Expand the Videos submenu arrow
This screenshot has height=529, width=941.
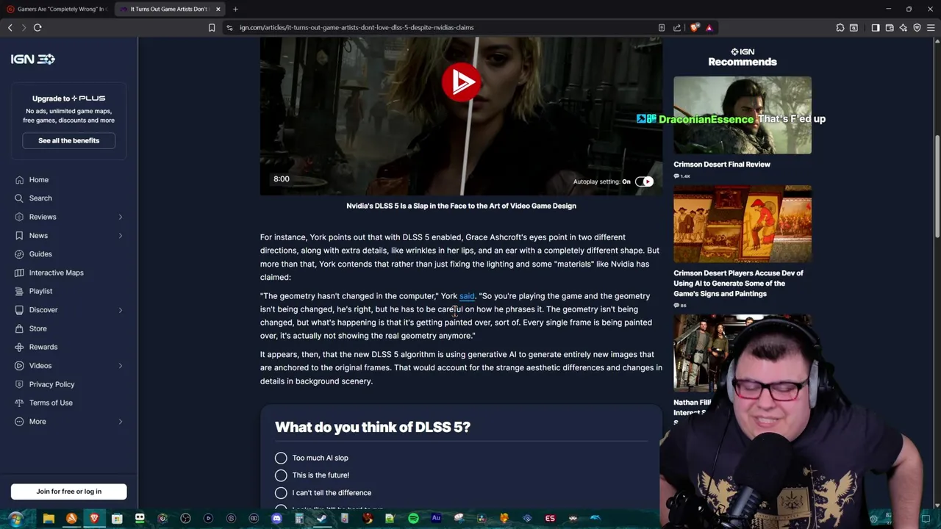(121, 366)
